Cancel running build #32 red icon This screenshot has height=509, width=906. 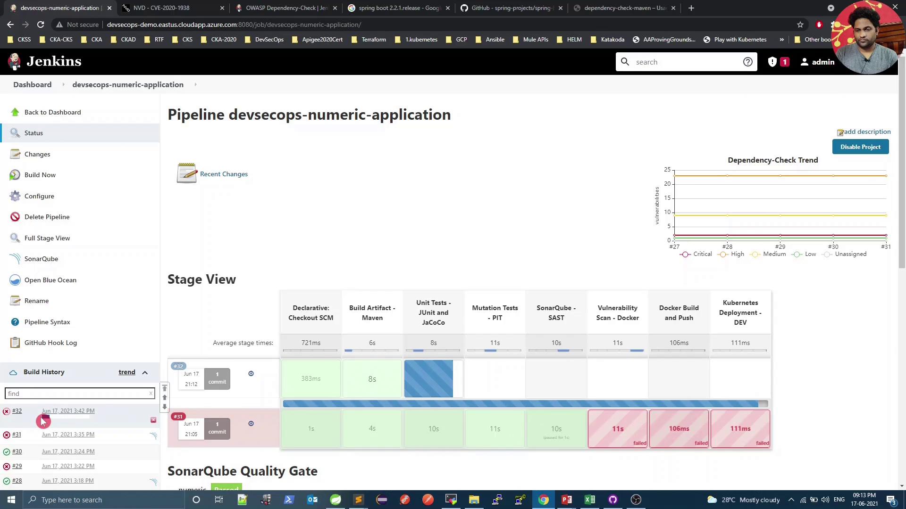point(153,420)
